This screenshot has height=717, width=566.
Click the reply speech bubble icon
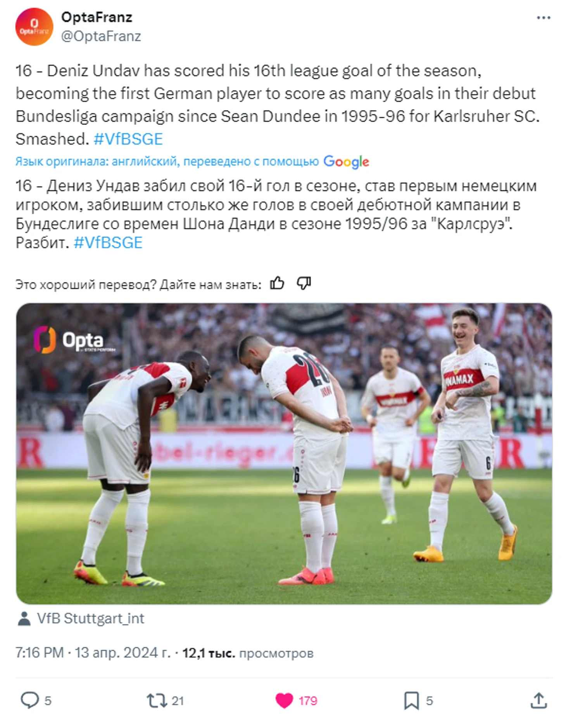click(29, 700)
